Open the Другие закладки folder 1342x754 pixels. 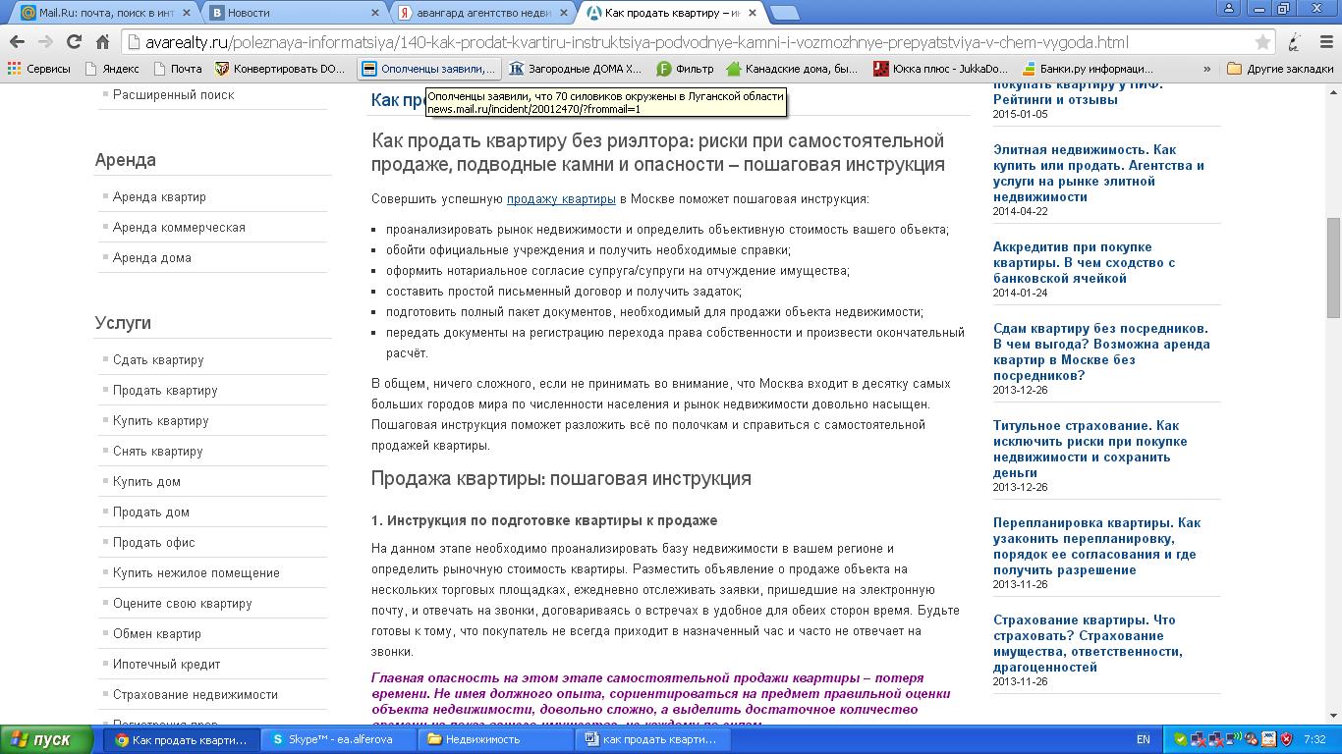(x=1281, y=69)
